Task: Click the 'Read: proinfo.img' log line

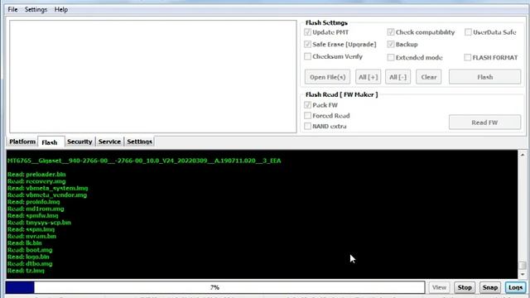Action: [33, 202]
